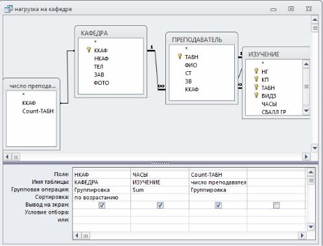323x246 pixels.
Task: Click diagram pane vertical scrollbar thumb
Action: (315, 28)
